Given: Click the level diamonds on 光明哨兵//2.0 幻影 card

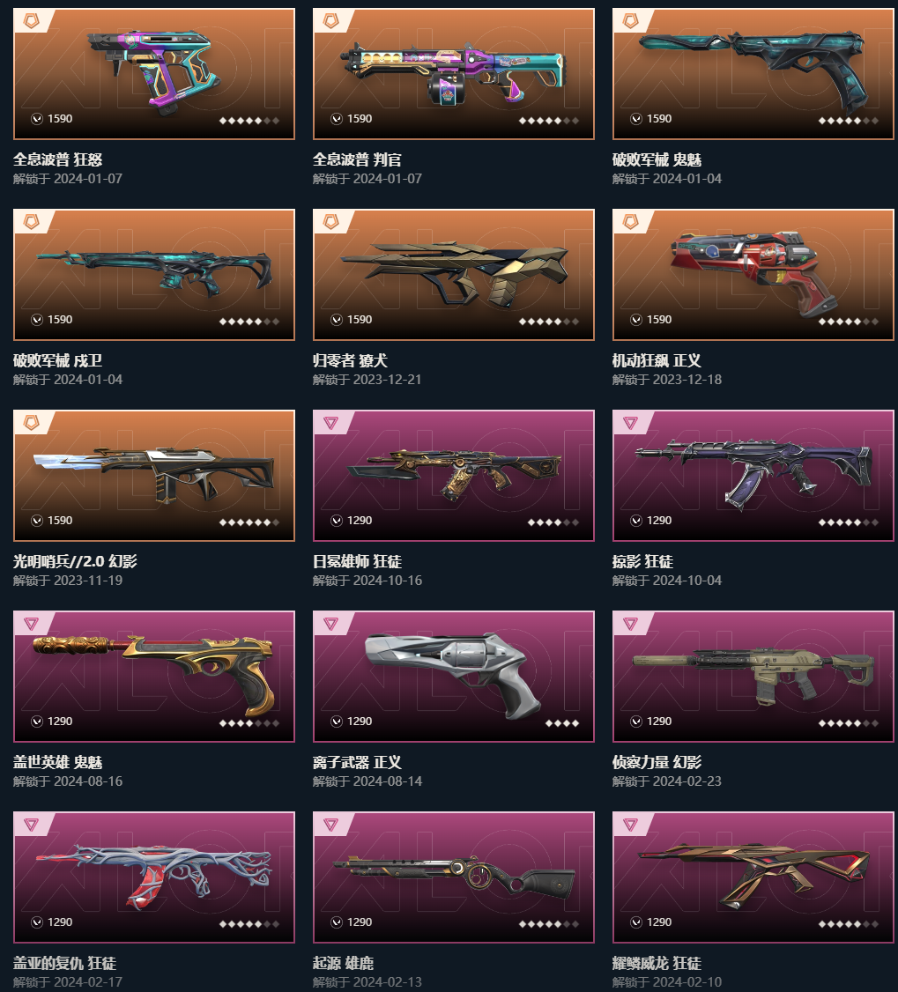Looking at the screenshot, I should pyautogui.click(x=249, y=522).
